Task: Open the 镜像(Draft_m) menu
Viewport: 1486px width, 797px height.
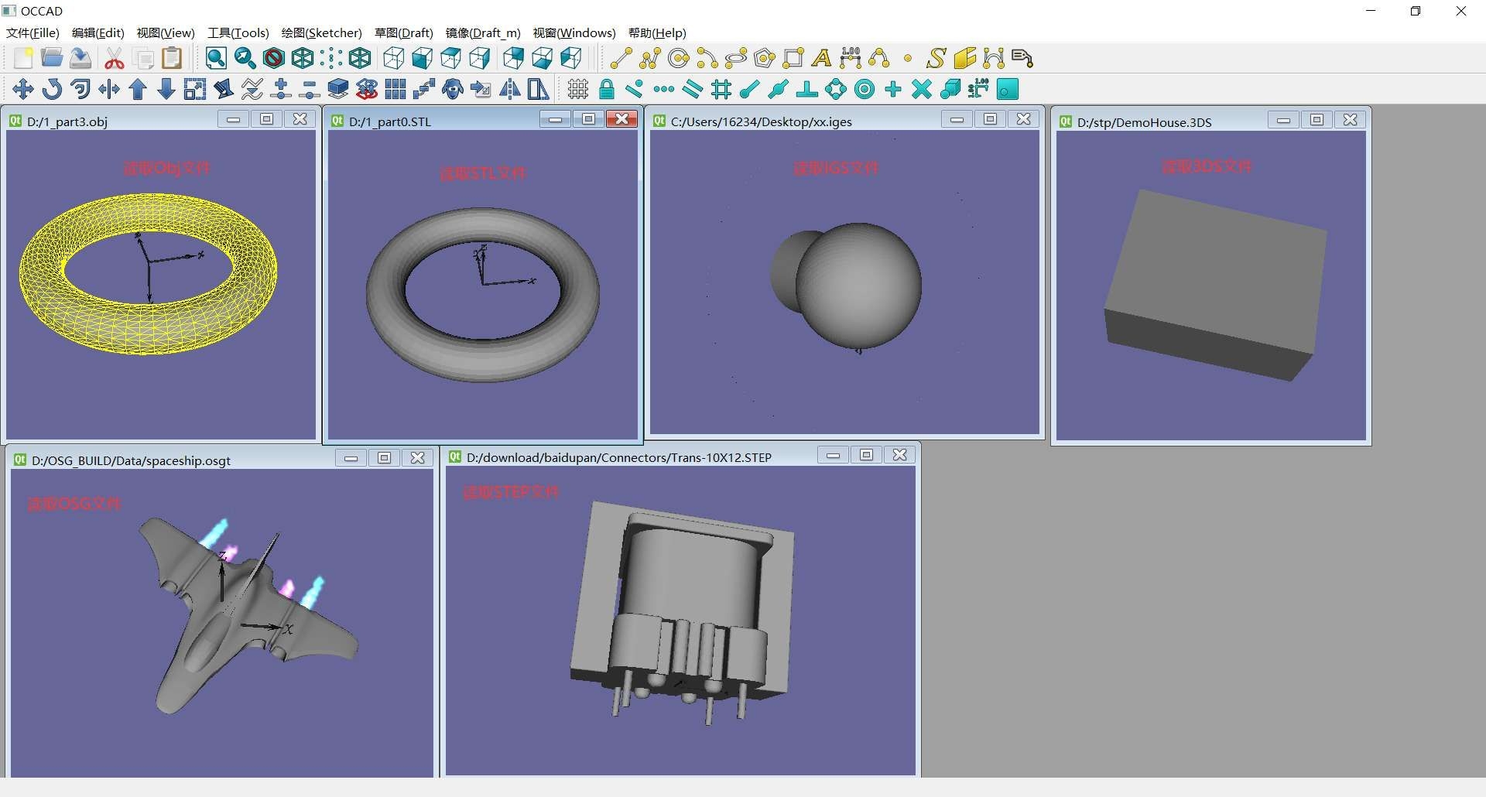Action: (x=481, y=32)
